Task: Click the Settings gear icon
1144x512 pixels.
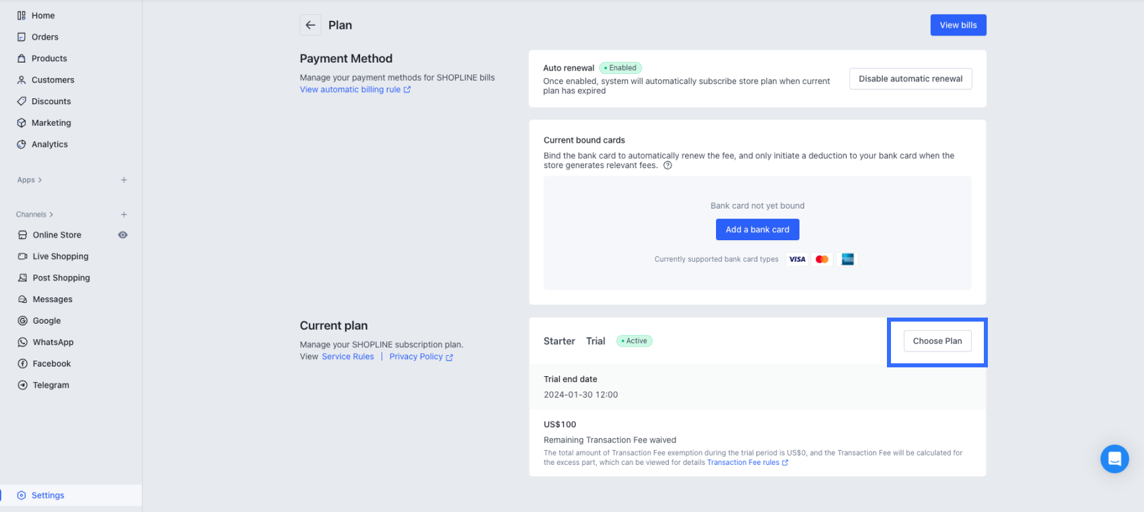Action: (22, 495)
